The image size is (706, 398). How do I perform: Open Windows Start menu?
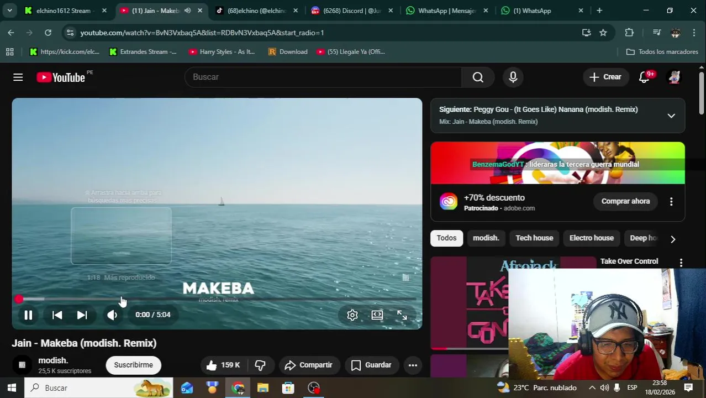tap(12, 387)
